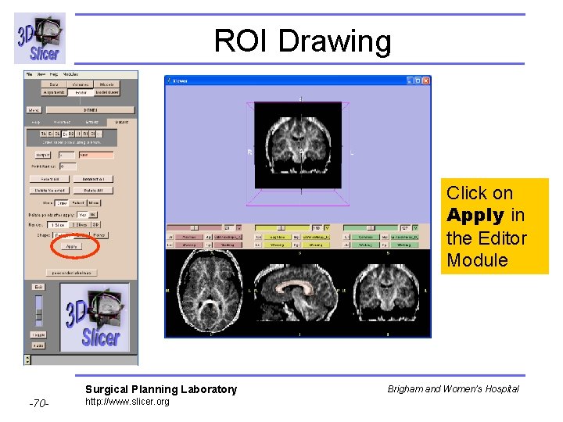Switch to the Models module
Viewport: 563px width, 422px height.
coord(106,84)
